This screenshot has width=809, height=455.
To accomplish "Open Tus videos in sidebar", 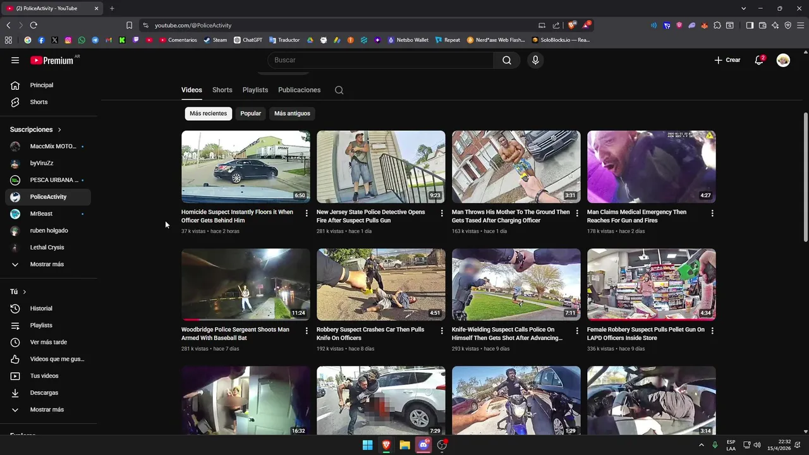I will (x=48, y=376).
